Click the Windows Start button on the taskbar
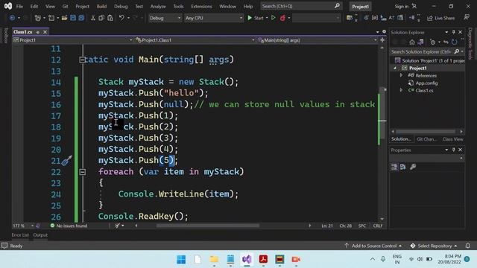Image resolution: width=477 pixels, height=268 pixels. point(181,260)
